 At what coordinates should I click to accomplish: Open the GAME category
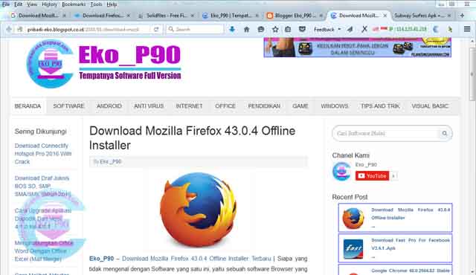pos(300,106)
